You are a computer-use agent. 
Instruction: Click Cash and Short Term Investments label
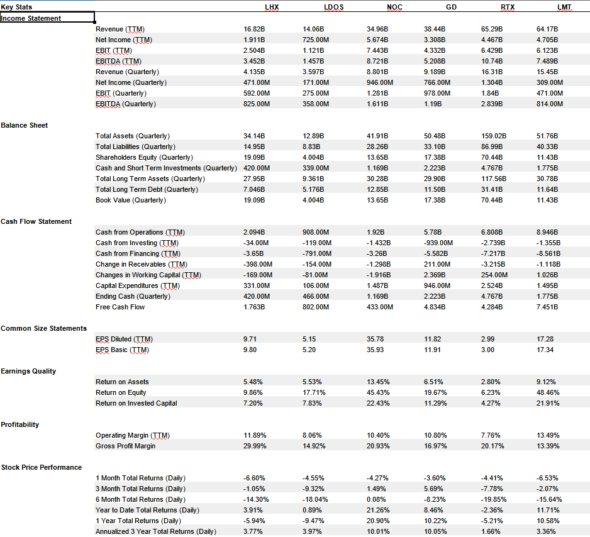tap(166, 168)
